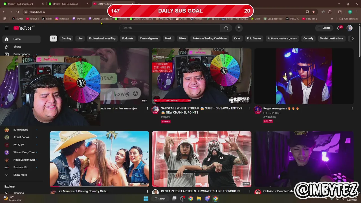The width and height of the screenshot is (361, 203).
Task: Open the CLIPS bookmark
Action: (256, 19)
